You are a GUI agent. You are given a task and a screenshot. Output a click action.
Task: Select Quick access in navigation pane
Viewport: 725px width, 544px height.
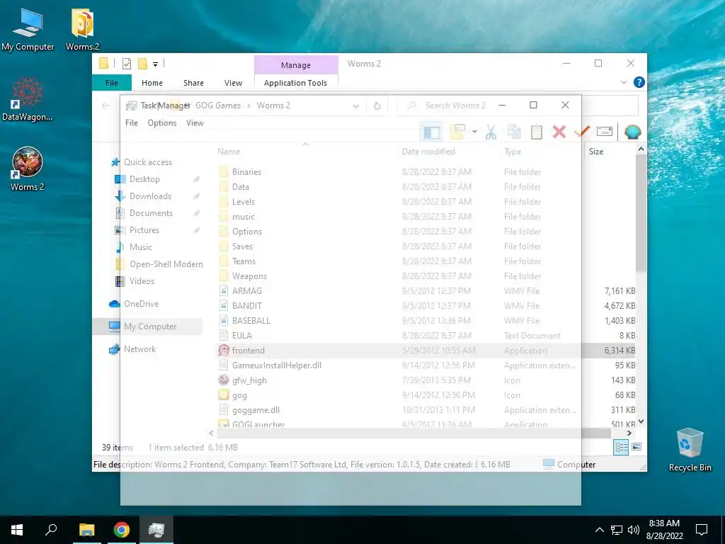coord(147,162)
